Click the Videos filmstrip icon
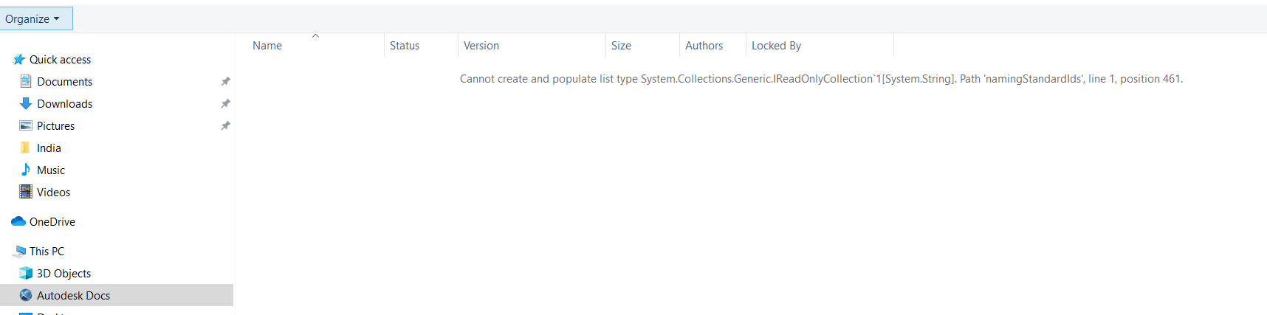 tap(26, 192)
